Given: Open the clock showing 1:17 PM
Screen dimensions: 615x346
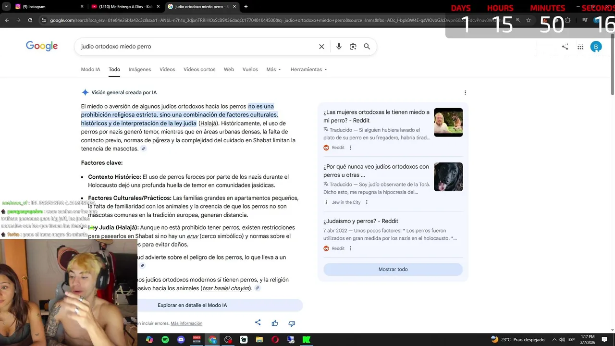Looking at the screenshot, I should pyautogui.click(x=588, y=339).
